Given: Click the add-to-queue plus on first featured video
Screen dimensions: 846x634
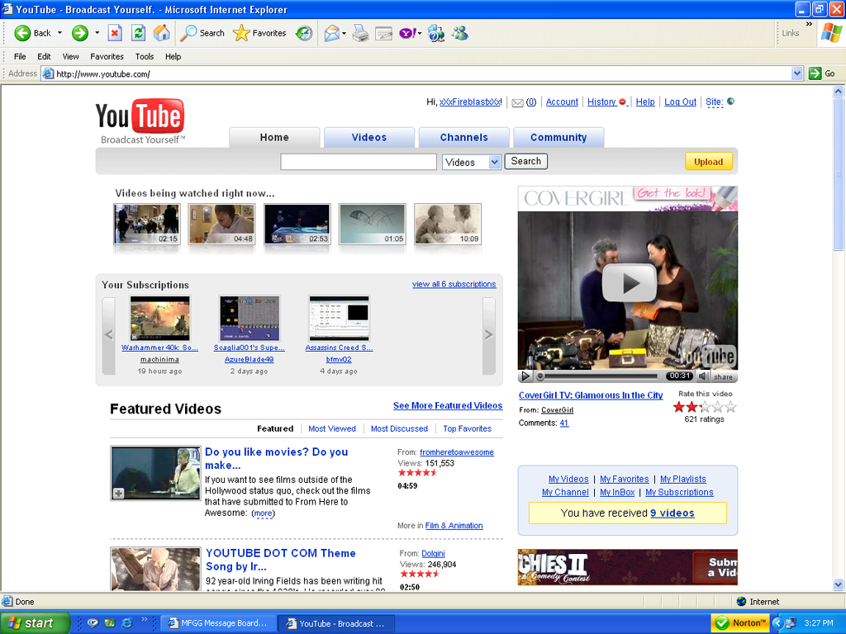Looking at the screenshot, I should [119, 493].
